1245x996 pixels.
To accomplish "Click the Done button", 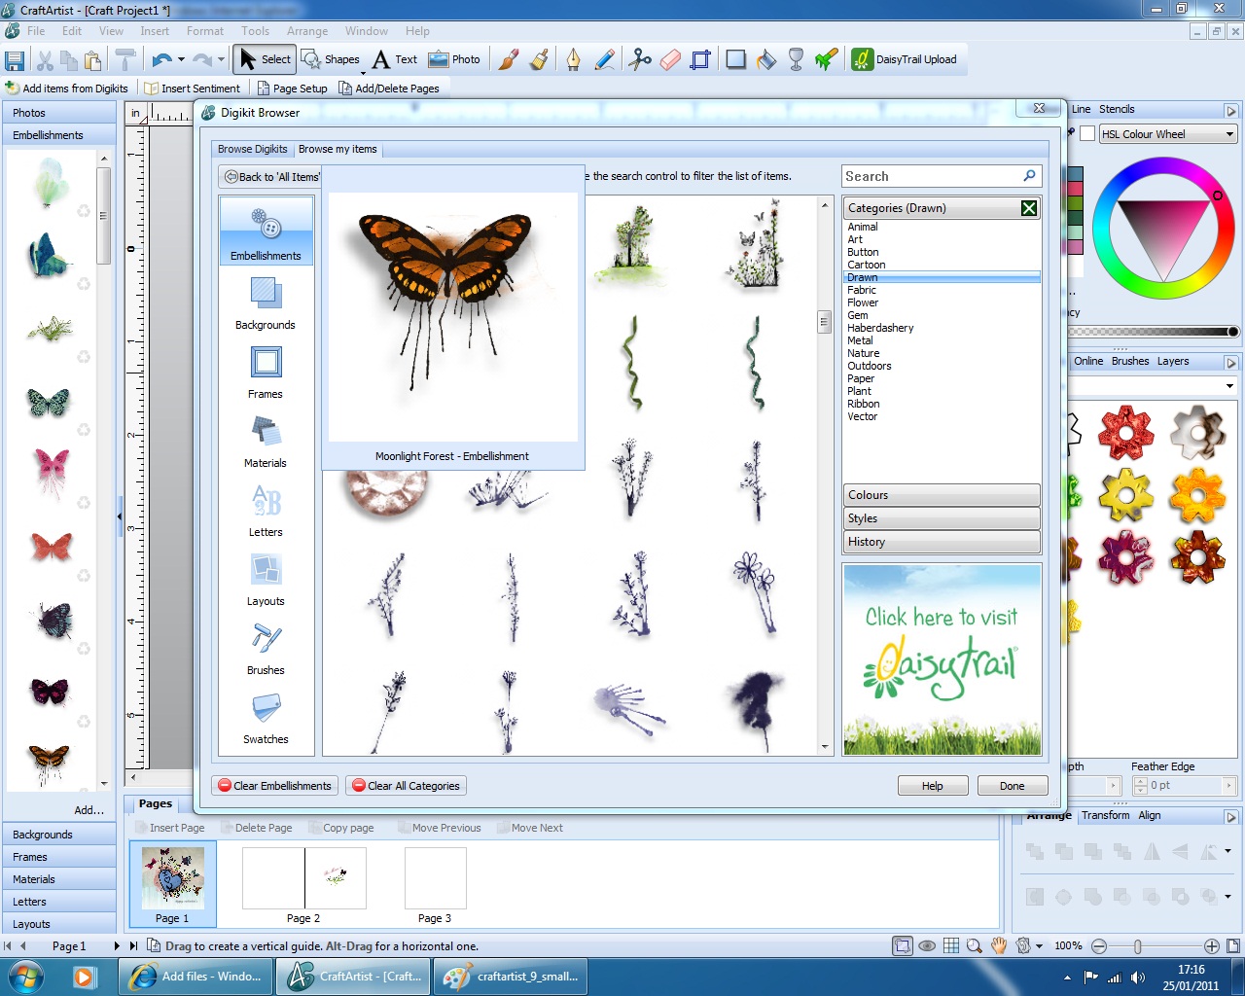I will coord(1012,786).
